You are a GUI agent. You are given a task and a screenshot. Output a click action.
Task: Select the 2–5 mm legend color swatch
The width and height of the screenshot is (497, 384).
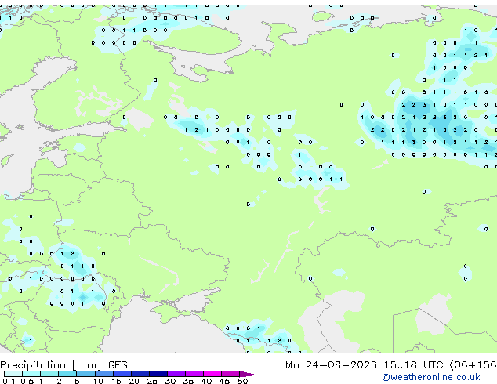67,374
